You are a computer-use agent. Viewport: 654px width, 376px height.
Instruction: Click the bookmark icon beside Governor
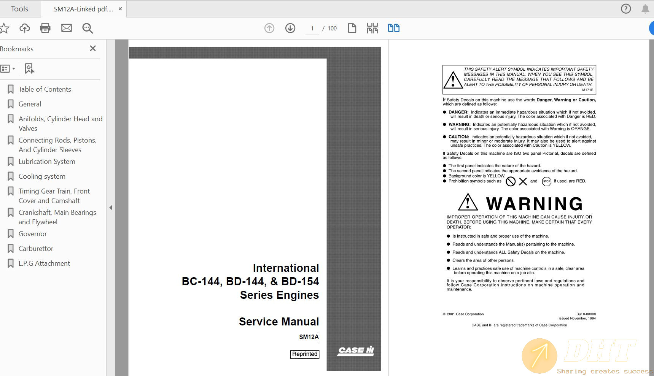tap(11, 234)
